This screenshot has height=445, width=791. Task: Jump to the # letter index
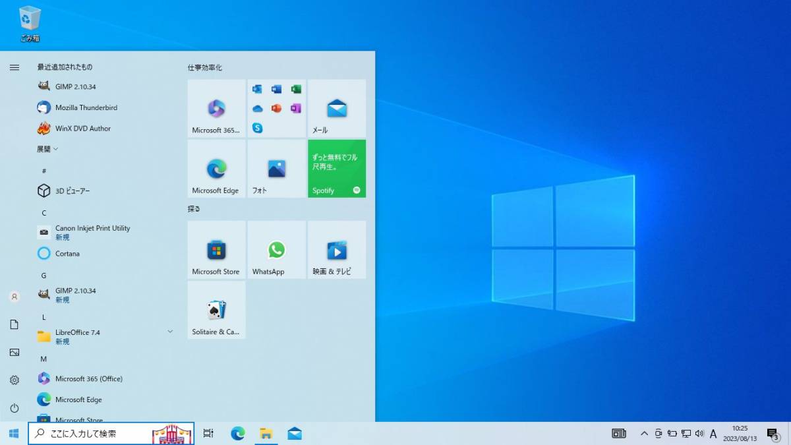(44, 171)
